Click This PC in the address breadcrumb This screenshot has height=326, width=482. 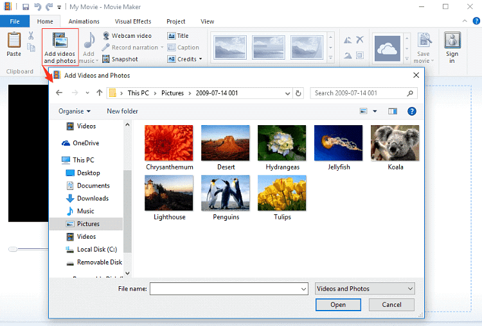point(138,93)
